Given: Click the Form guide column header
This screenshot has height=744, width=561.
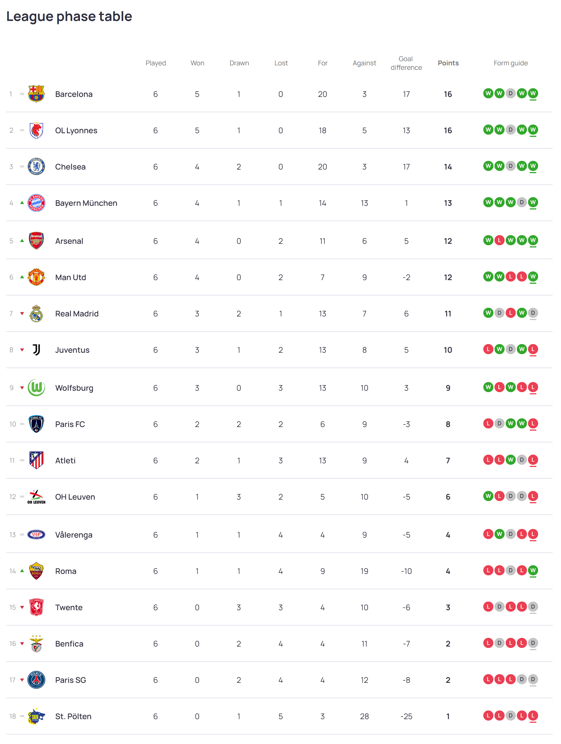Looking at the screenshot, I should pyautogui.click(x=510, y=63).
